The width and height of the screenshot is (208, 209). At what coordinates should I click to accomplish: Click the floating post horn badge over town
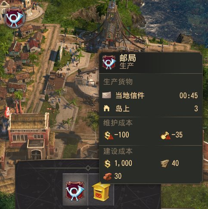tap(15, 18)
